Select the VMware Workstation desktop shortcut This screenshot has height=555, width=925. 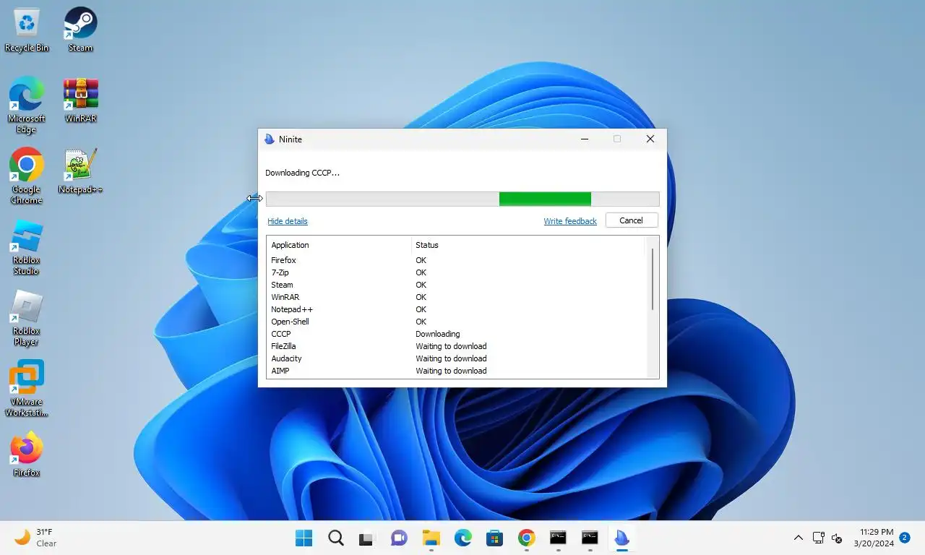[27, 389]
